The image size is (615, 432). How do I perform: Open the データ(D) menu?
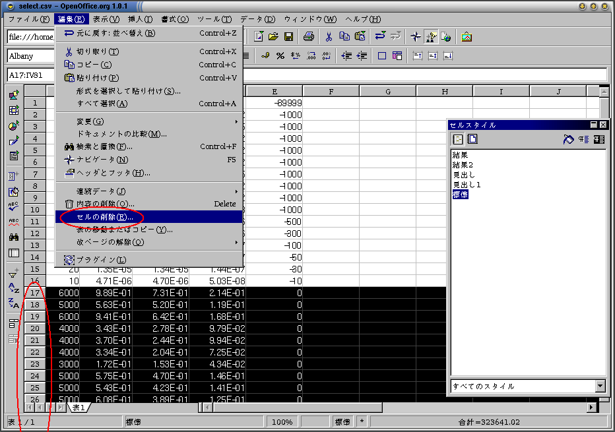[258, 19]
